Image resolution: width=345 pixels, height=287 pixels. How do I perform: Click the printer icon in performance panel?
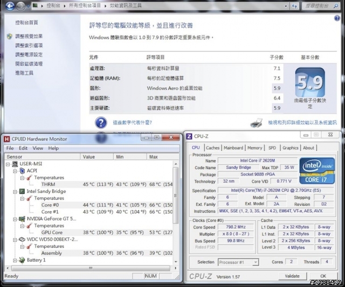tap(257, 123)
